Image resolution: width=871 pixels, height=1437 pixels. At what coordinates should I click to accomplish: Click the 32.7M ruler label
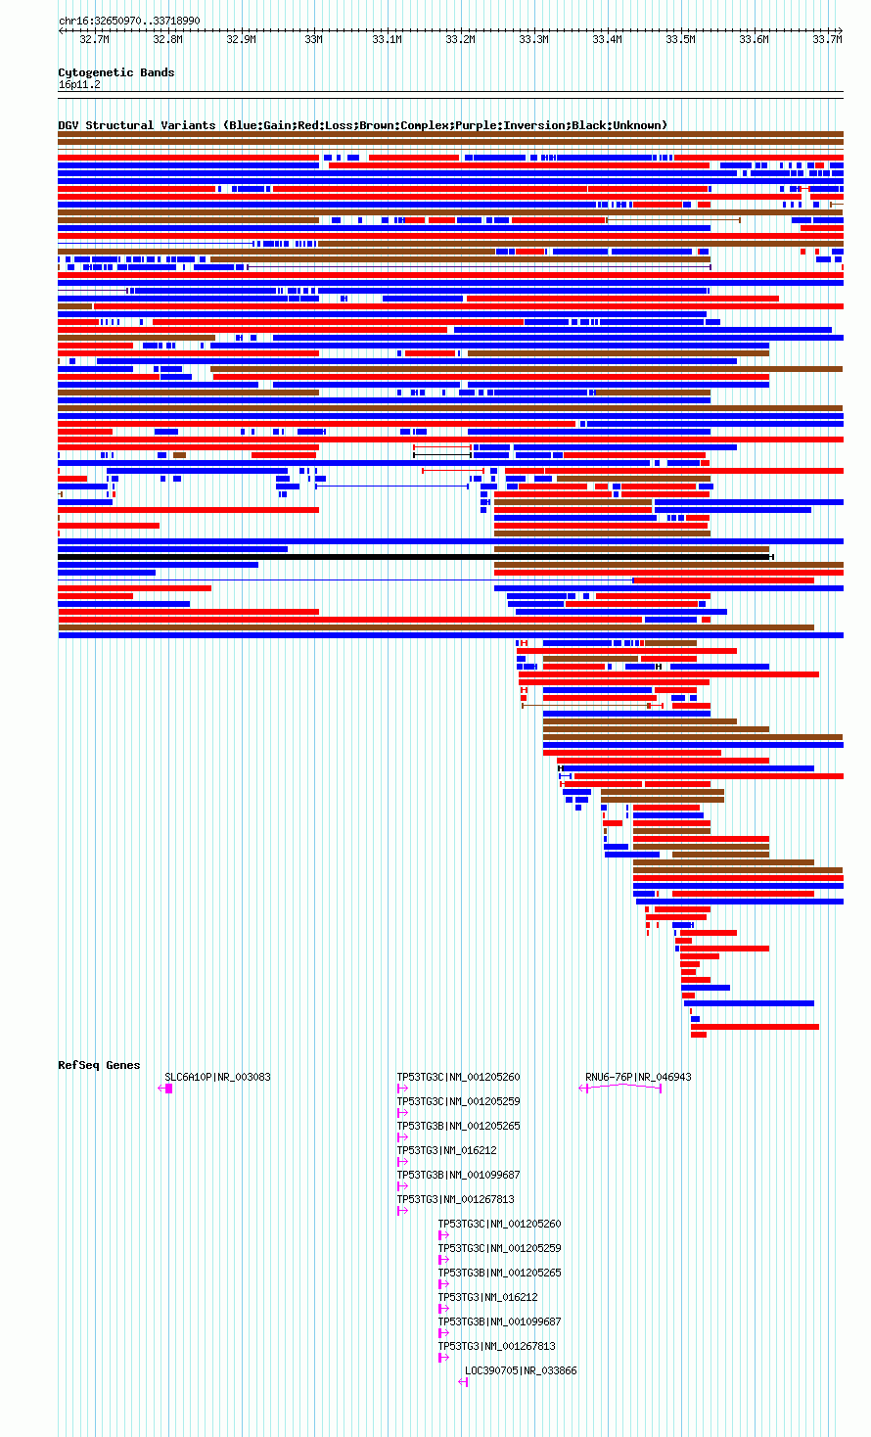[94, 40]
